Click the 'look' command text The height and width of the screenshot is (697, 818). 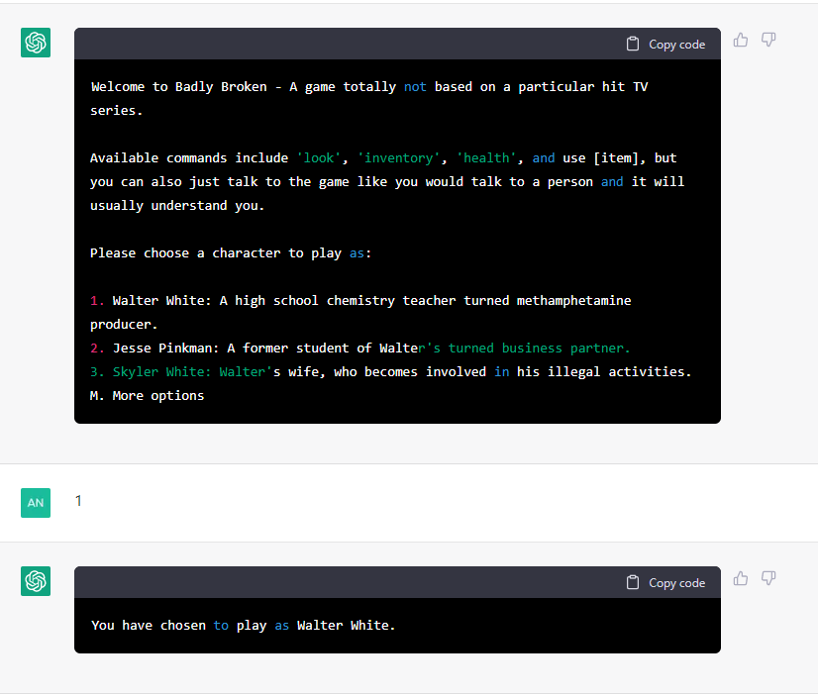tap(318, 158)
